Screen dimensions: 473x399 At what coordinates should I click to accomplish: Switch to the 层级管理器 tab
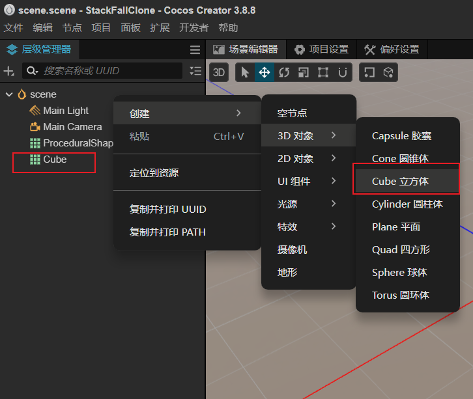(x=40, y=49)
